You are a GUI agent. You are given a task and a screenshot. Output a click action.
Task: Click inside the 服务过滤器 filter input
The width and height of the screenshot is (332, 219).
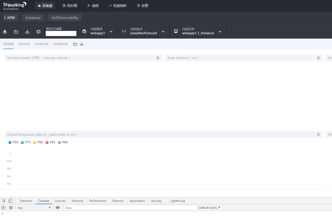pos(61,33)
